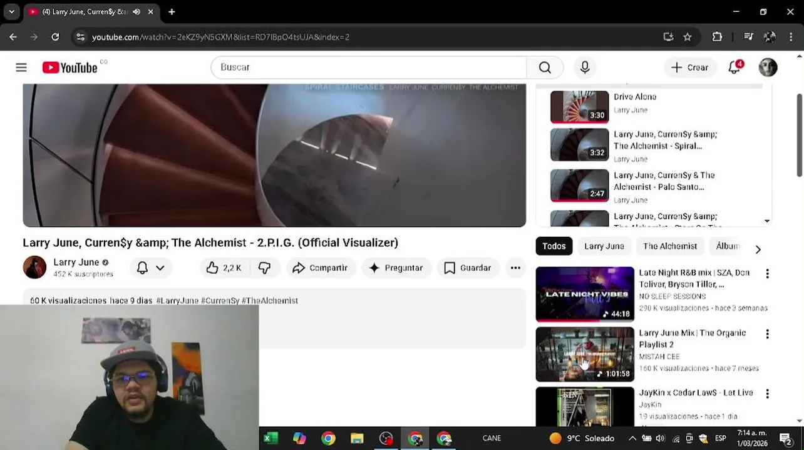Toggle channel notification bell for Larry June
Image resolution: width=804 pixels, height=450 pixels.
click(x=142, y=267)
